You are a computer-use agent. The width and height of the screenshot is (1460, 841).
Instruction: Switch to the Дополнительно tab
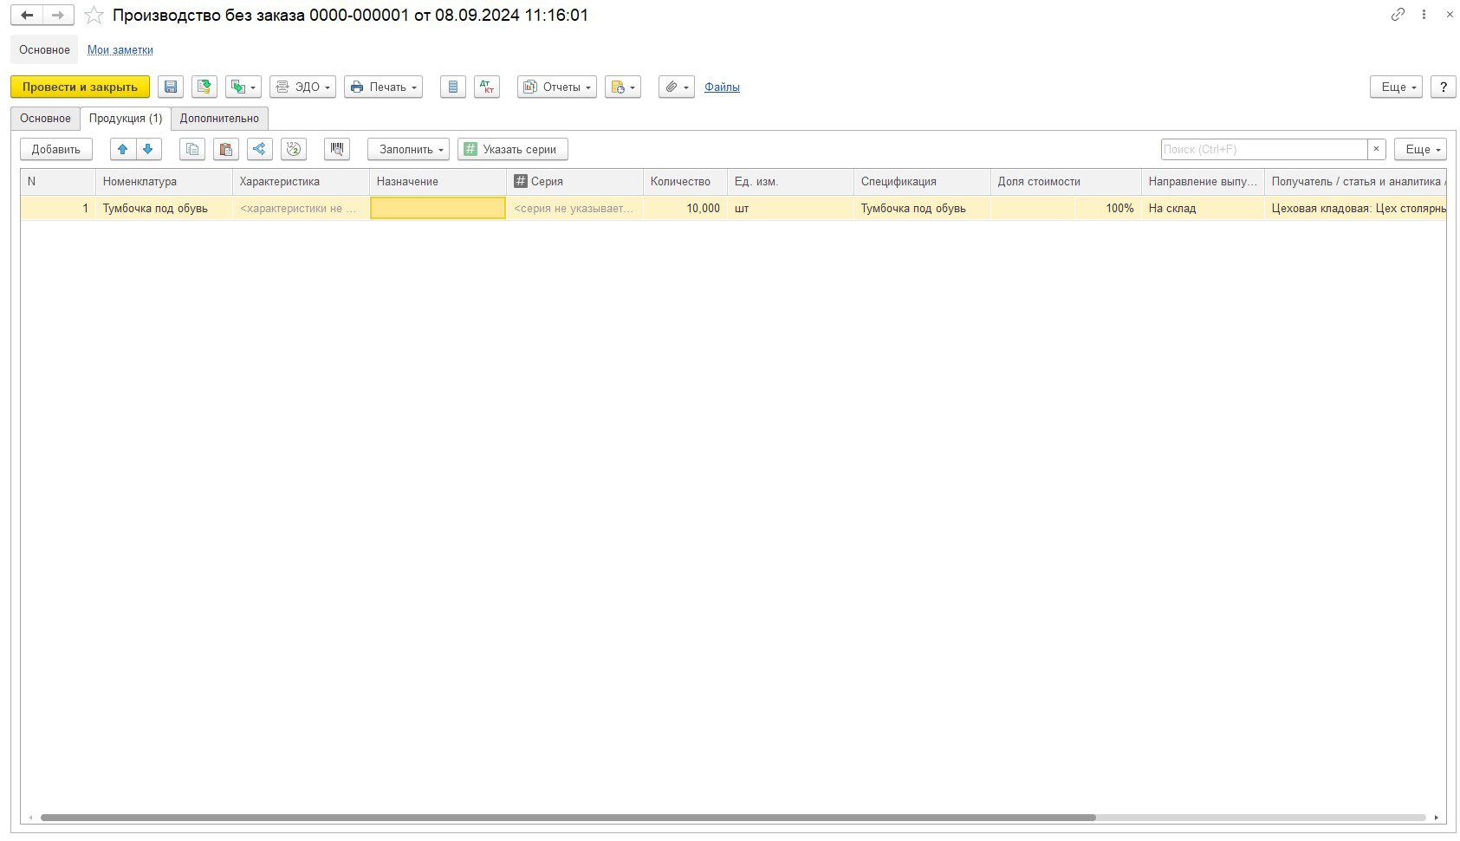click(x=219, y=118)
